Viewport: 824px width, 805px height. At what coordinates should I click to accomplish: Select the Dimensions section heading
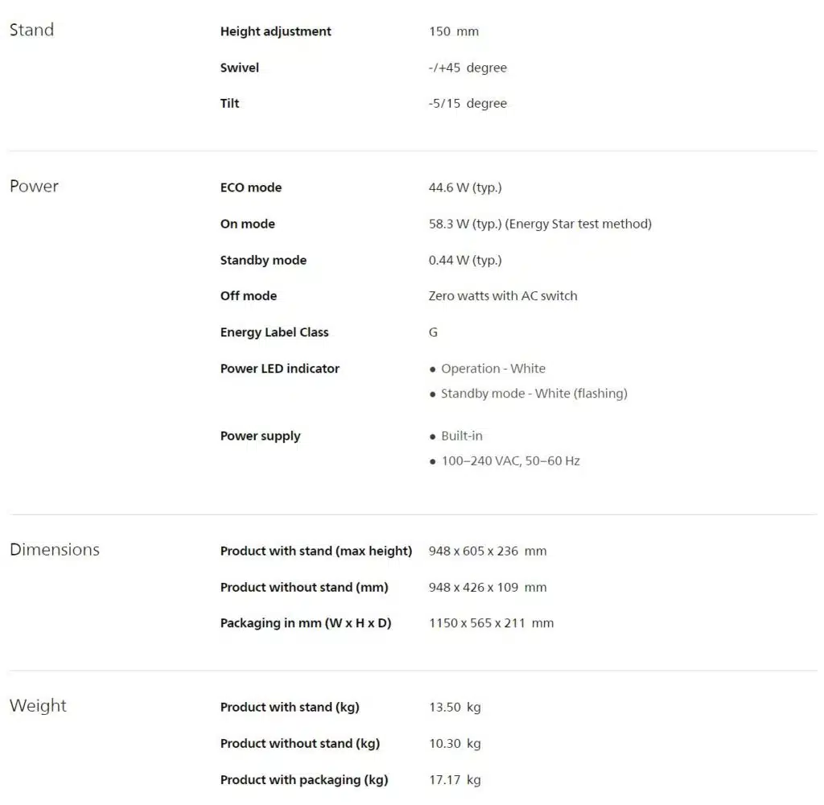[55, 550]
